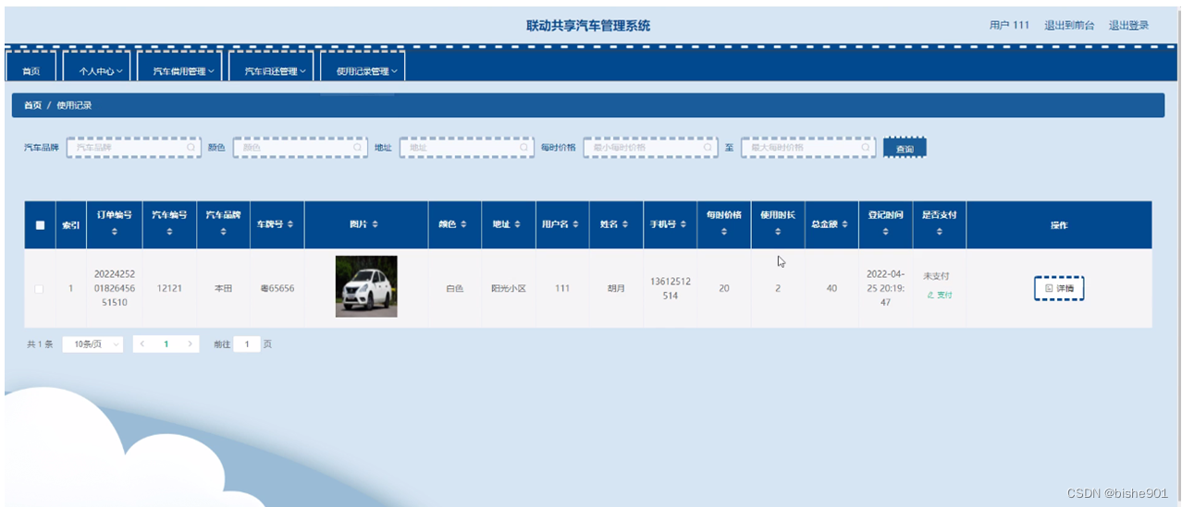Viewport: 1182px width, 507px height.
Task: Open the white car thumbnail image
Action: coord(366,286)
